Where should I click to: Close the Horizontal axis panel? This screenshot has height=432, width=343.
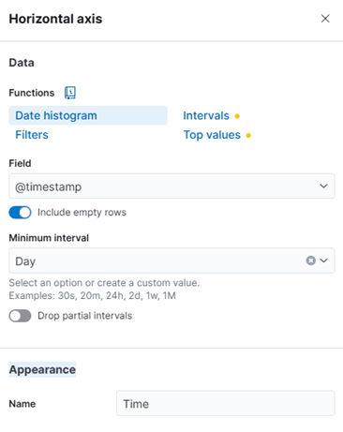(325, 19)
